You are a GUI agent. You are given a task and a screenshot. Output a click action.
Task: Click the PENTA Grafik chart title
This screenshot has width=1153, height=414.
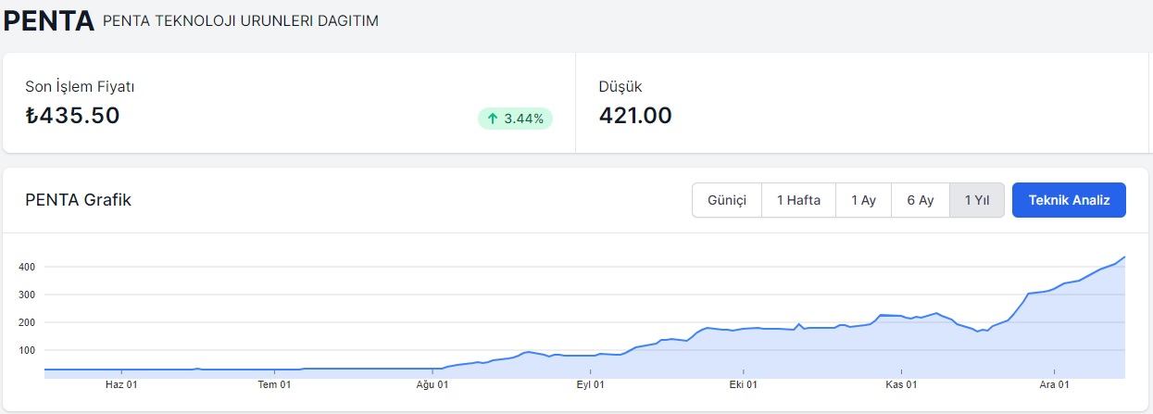click(78, 200)
